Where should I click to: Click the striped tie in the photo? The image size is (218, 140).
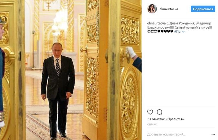(58, 67)
